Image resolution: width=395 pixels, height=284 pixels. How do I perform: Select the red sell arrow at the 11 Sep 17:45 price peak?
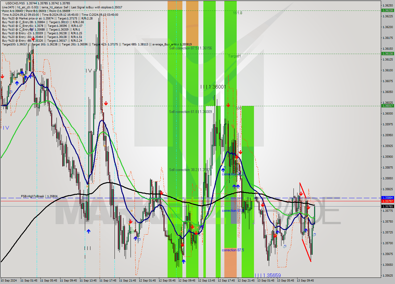click(106, 103)
